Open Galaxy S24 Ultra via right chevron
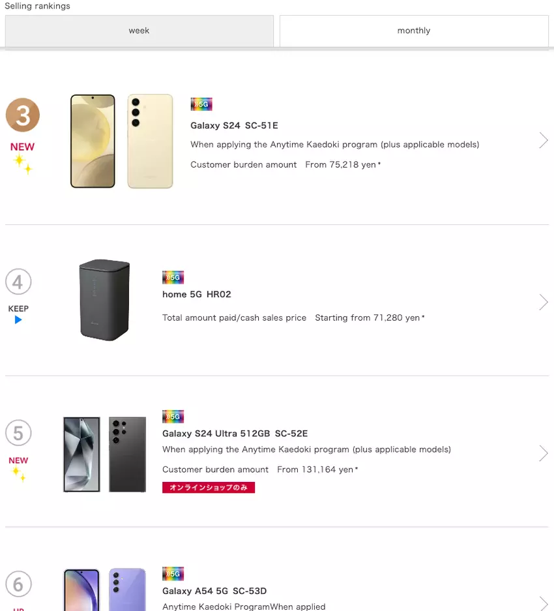The image size is (554, 611). [543, 453]
